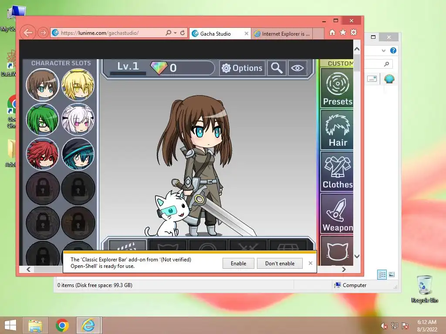Select the Recycle Bin desktop icon
The width and height of the screenshot is (446, 334).
pos(424,289)
